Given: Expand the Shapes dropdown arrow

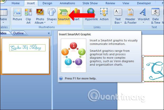Looking at the screenshot, I should [52, 23].
